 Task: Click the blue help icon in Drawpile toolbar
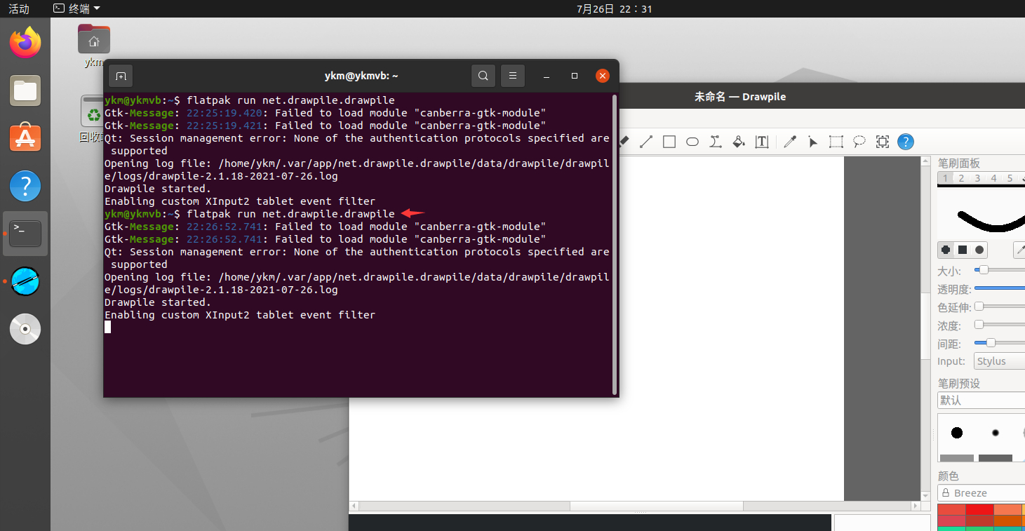pos(906,142)
